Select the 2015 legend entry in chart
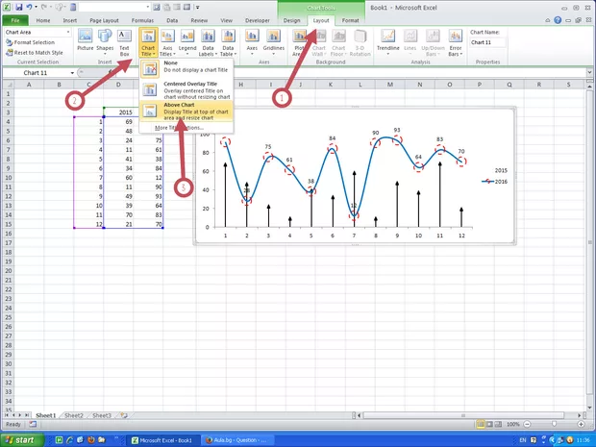596x447 pixels. 501,171
